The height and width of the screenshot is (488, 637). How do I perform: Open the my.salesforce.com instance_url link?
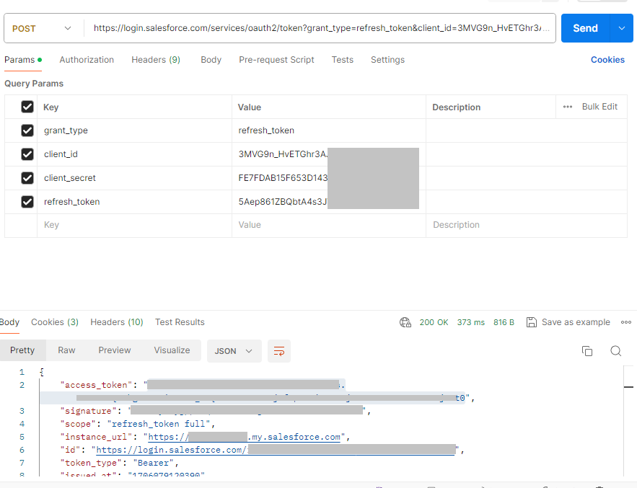244,437
